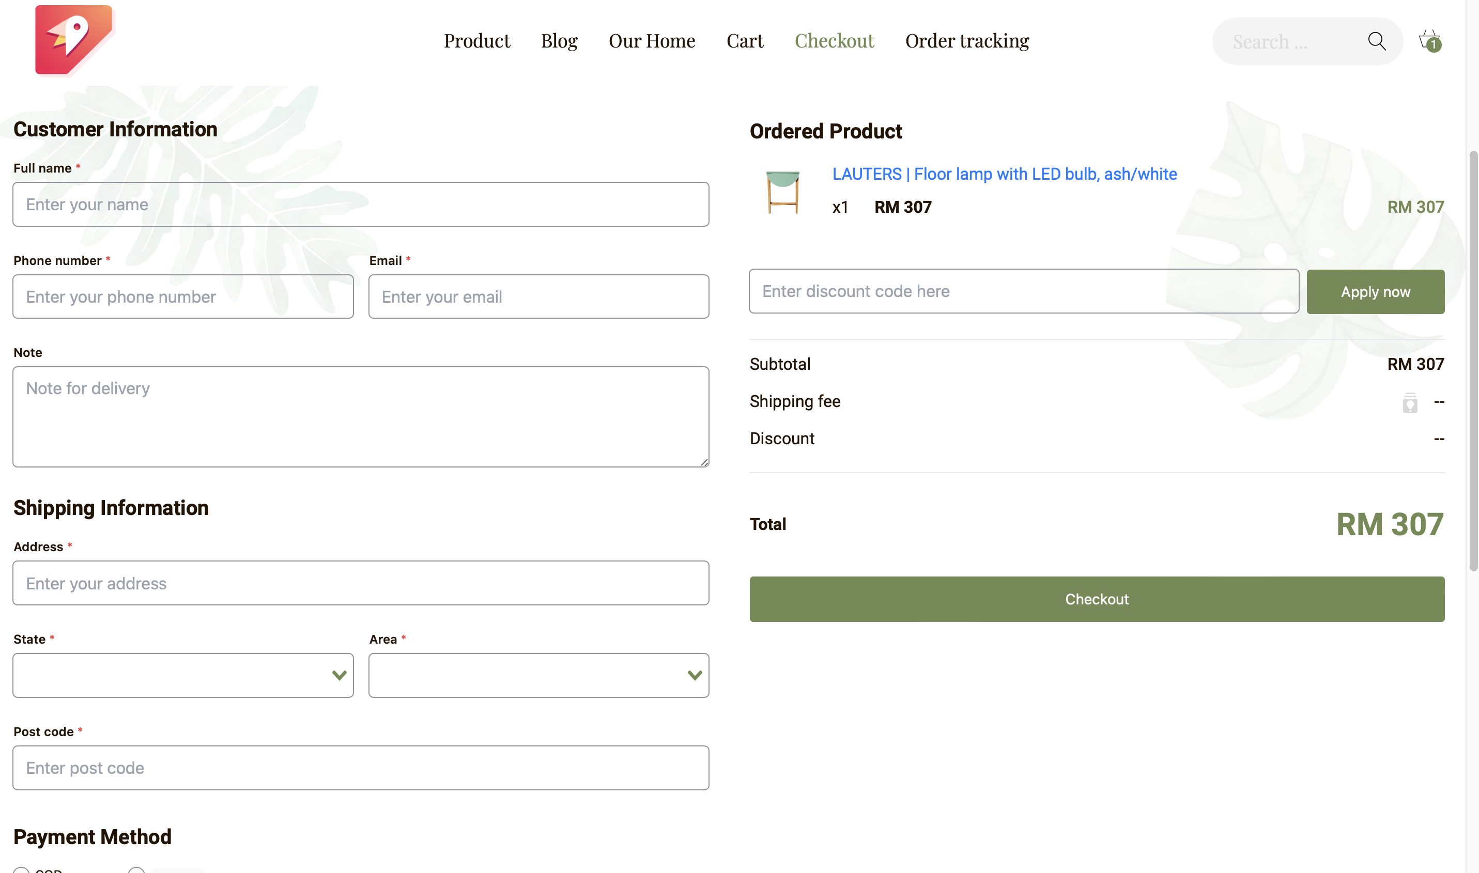Open the shopping basket icon

[x=1428, y=40]
